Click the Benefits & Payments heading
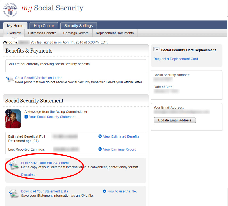Viewport: 228px width, 206px height. (x=29, y=51)
